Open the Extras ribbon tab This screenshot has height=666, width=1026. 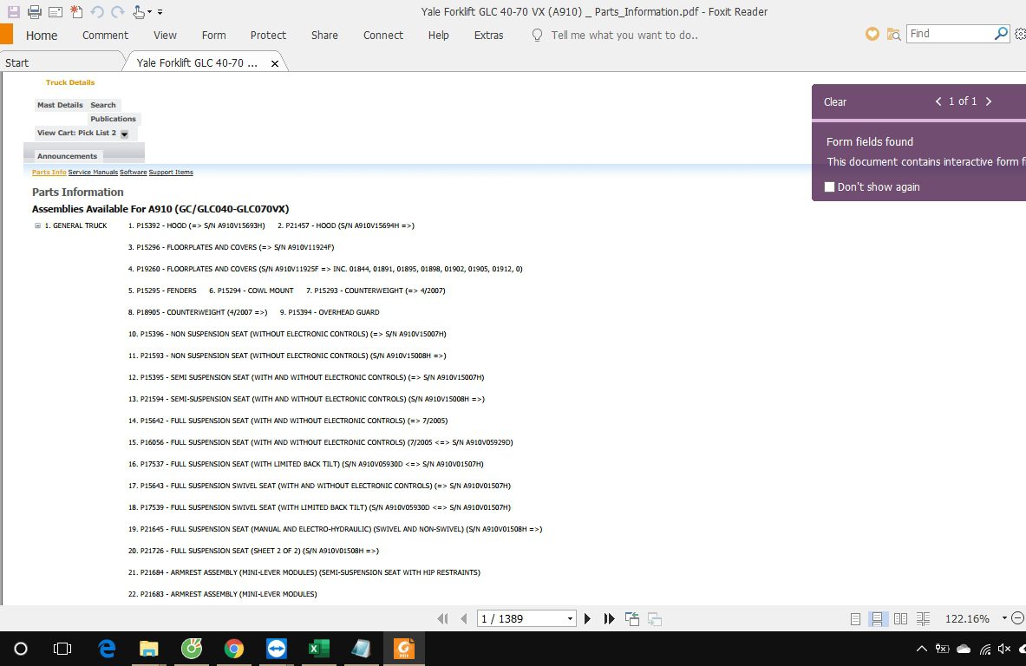pyautogui.click(x=488, y=36)
